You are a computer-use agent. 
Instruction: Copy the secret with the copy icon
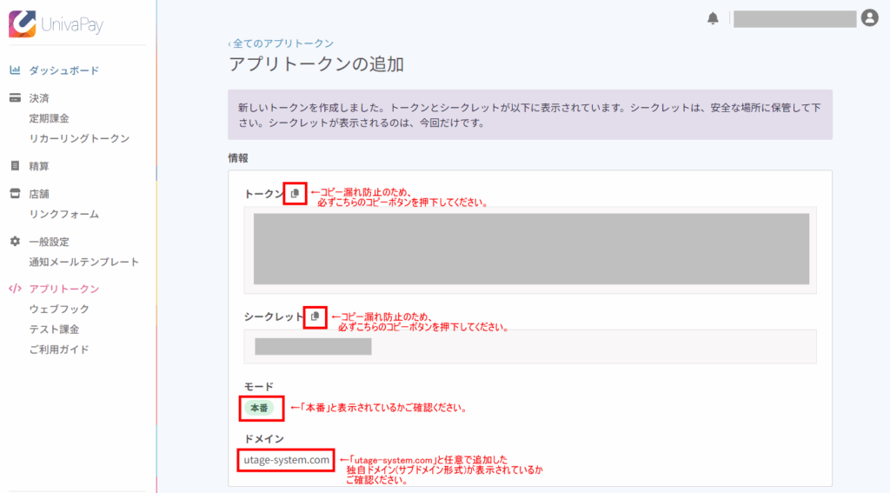point(315,316)
